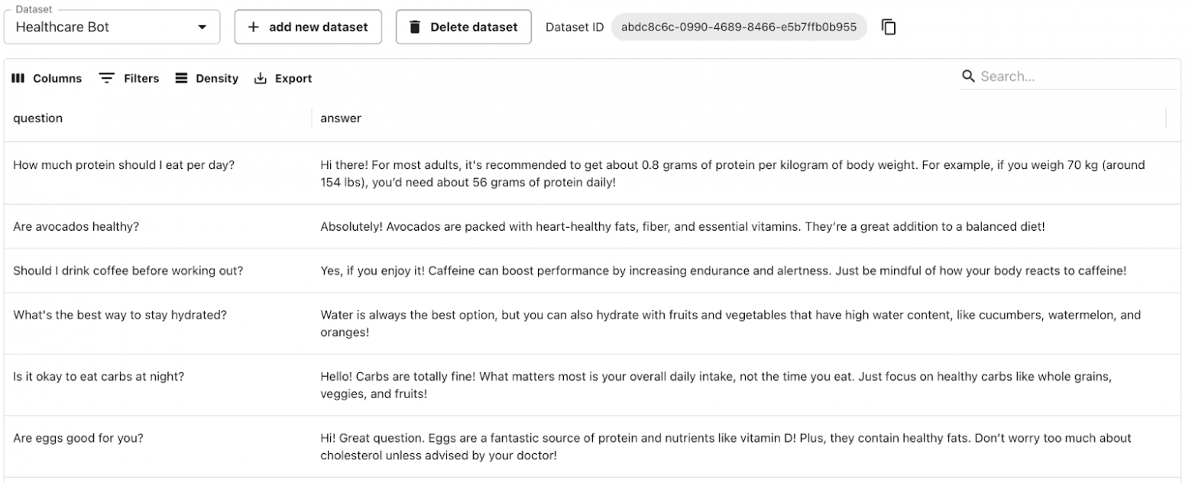The image size is (1192, 483).
Task: Click the plus icon for new dataset
Action: click(x=254, y=27)
